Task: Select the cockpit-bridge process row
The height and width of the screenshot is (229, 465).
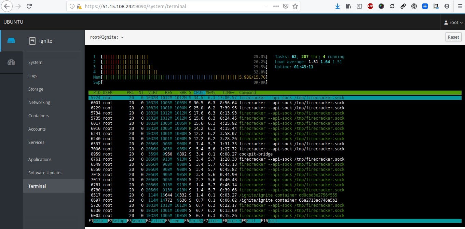Action: [x=275, y=154]
